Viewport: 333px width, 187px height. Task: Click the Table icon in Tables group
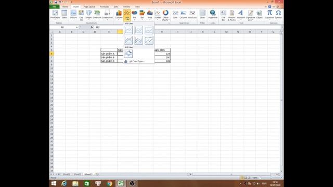64,15
